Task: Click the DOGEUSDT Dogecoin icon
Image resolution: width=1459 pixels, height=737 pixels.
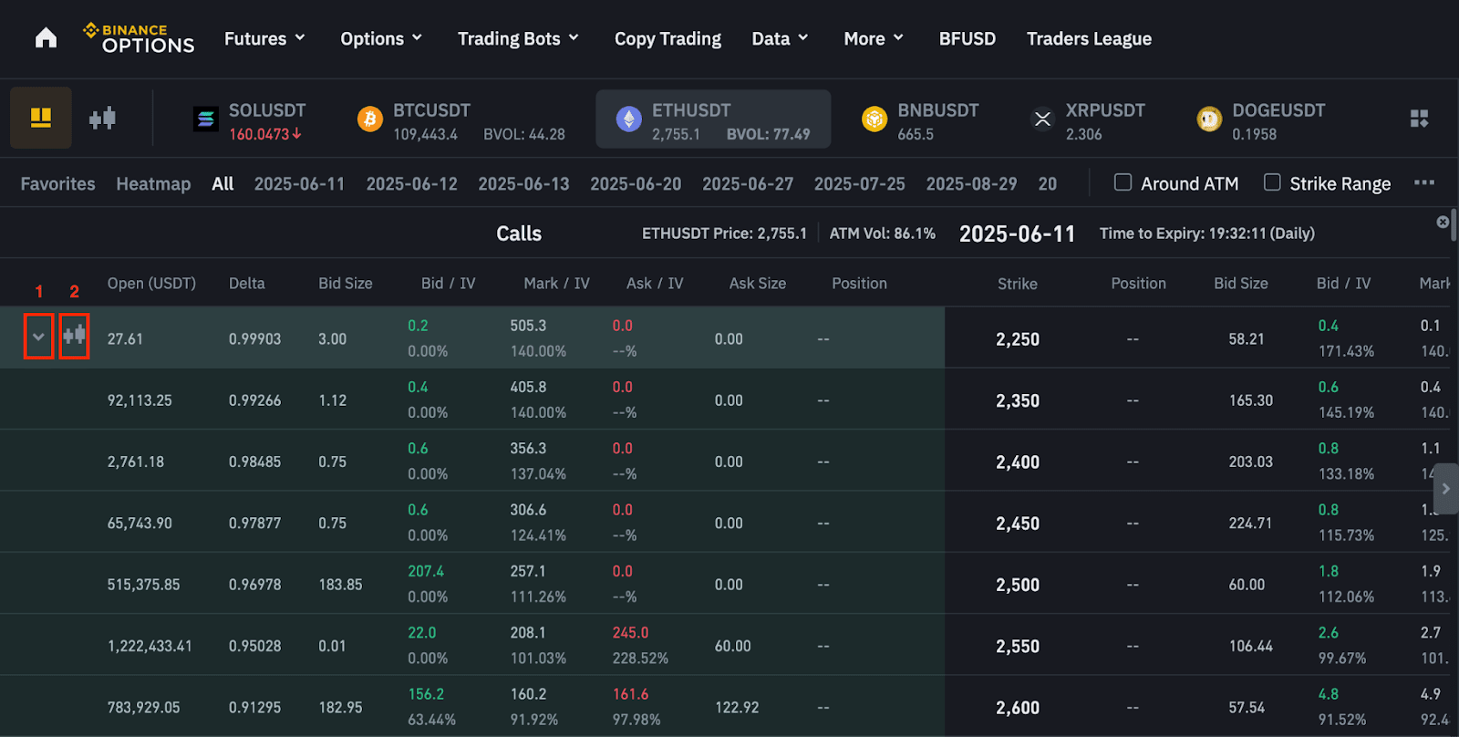Action: (x=1209, y=119)
